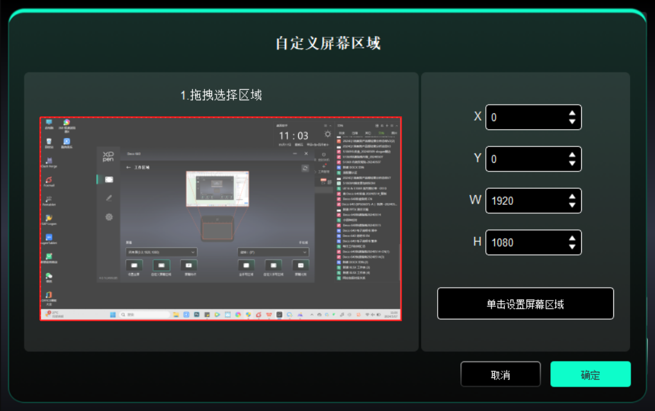Focus the X coordinate input field

(x=524, y=118)
